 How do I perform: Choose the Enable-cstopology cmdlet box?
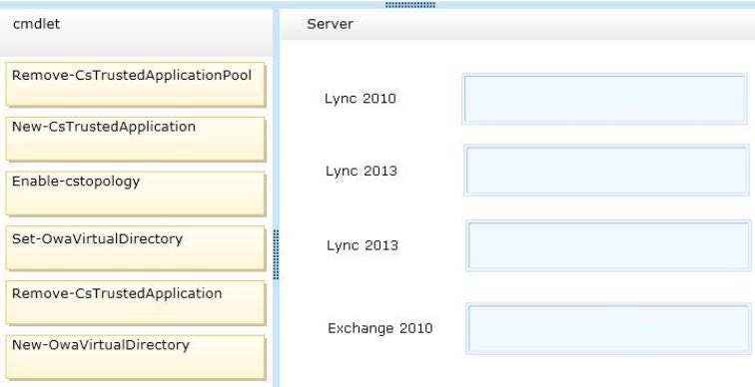coord(135,193)
